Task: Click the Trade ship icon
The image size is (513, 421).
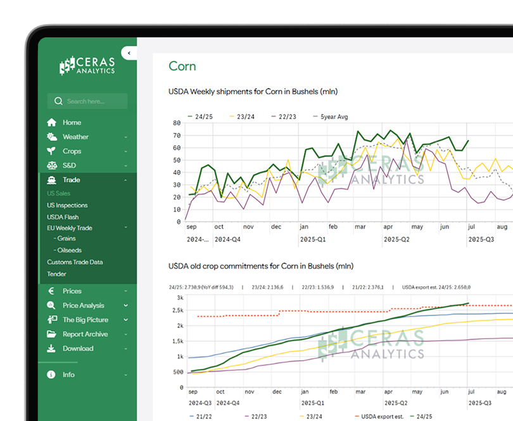Action: point(51,180)
